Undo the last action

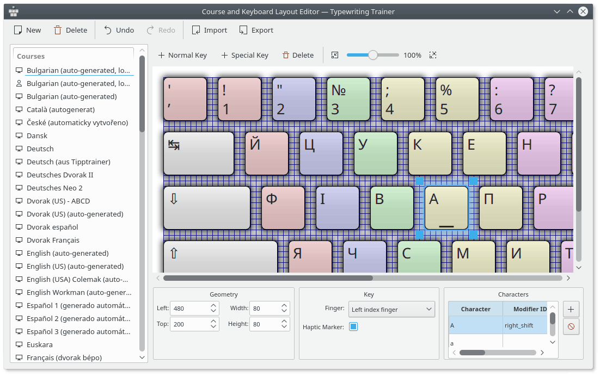coord(119,30)
